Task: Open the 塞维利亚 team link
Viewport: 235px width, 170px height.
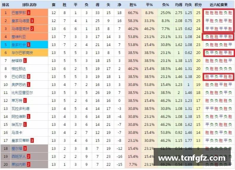Action: tap(19, 37)
